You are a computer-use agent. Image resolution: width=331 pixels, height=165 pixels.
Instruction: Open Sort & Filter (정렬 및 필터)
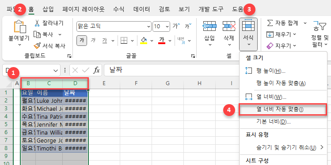pos(320,34)
